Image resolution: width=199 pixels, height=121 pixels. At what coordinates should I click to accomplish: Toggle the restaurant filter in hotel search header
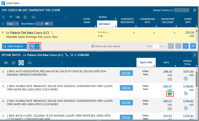(18, 17)
